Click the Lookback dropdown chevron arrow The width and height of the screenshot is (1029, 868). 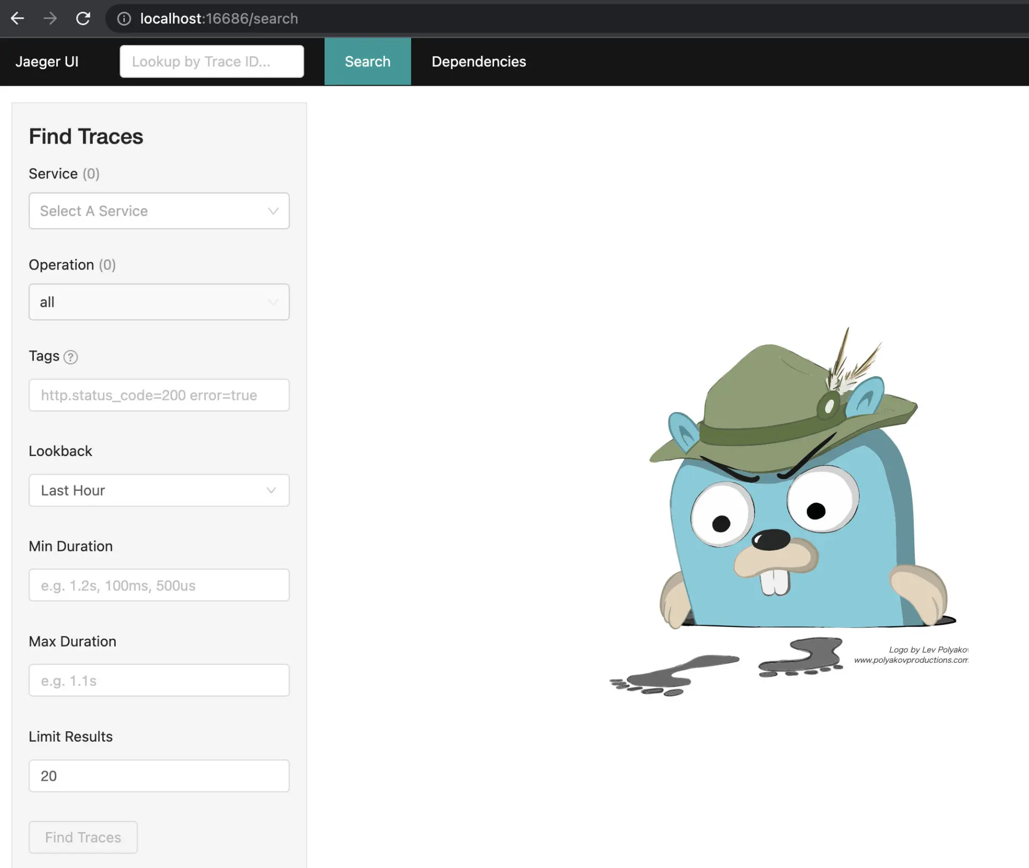(x=271, y=490)
